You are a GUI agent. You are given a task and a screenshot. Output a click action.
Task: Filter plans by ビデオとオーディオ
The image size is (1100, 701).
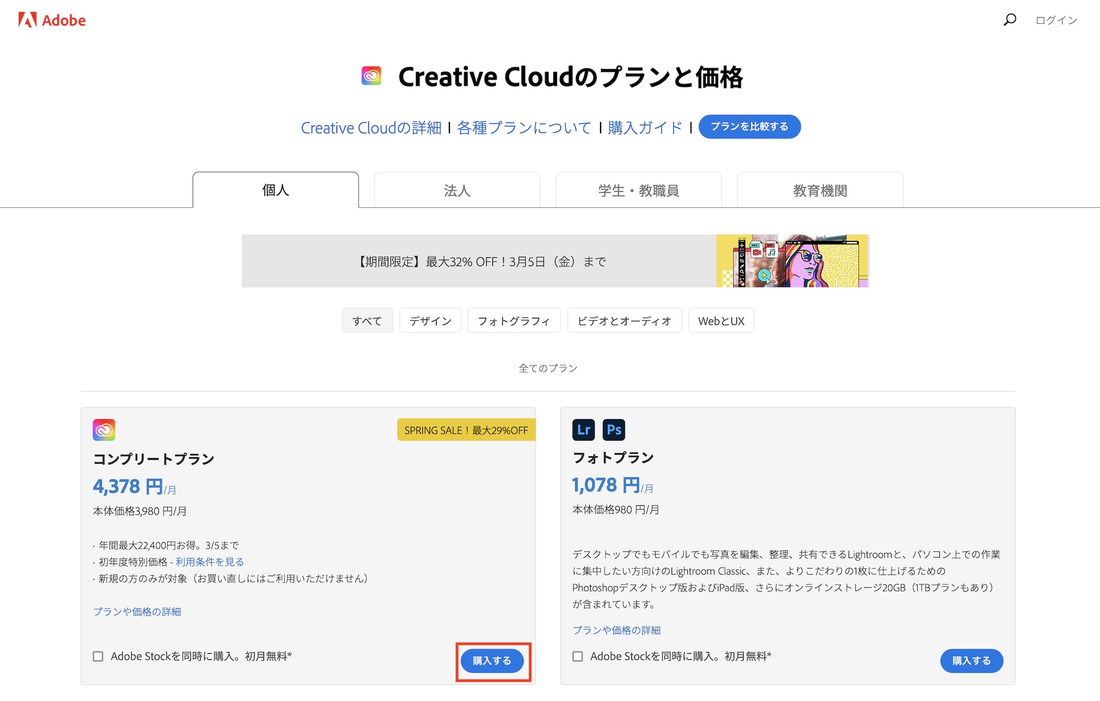pyautogui.click(x=624, y=321)
